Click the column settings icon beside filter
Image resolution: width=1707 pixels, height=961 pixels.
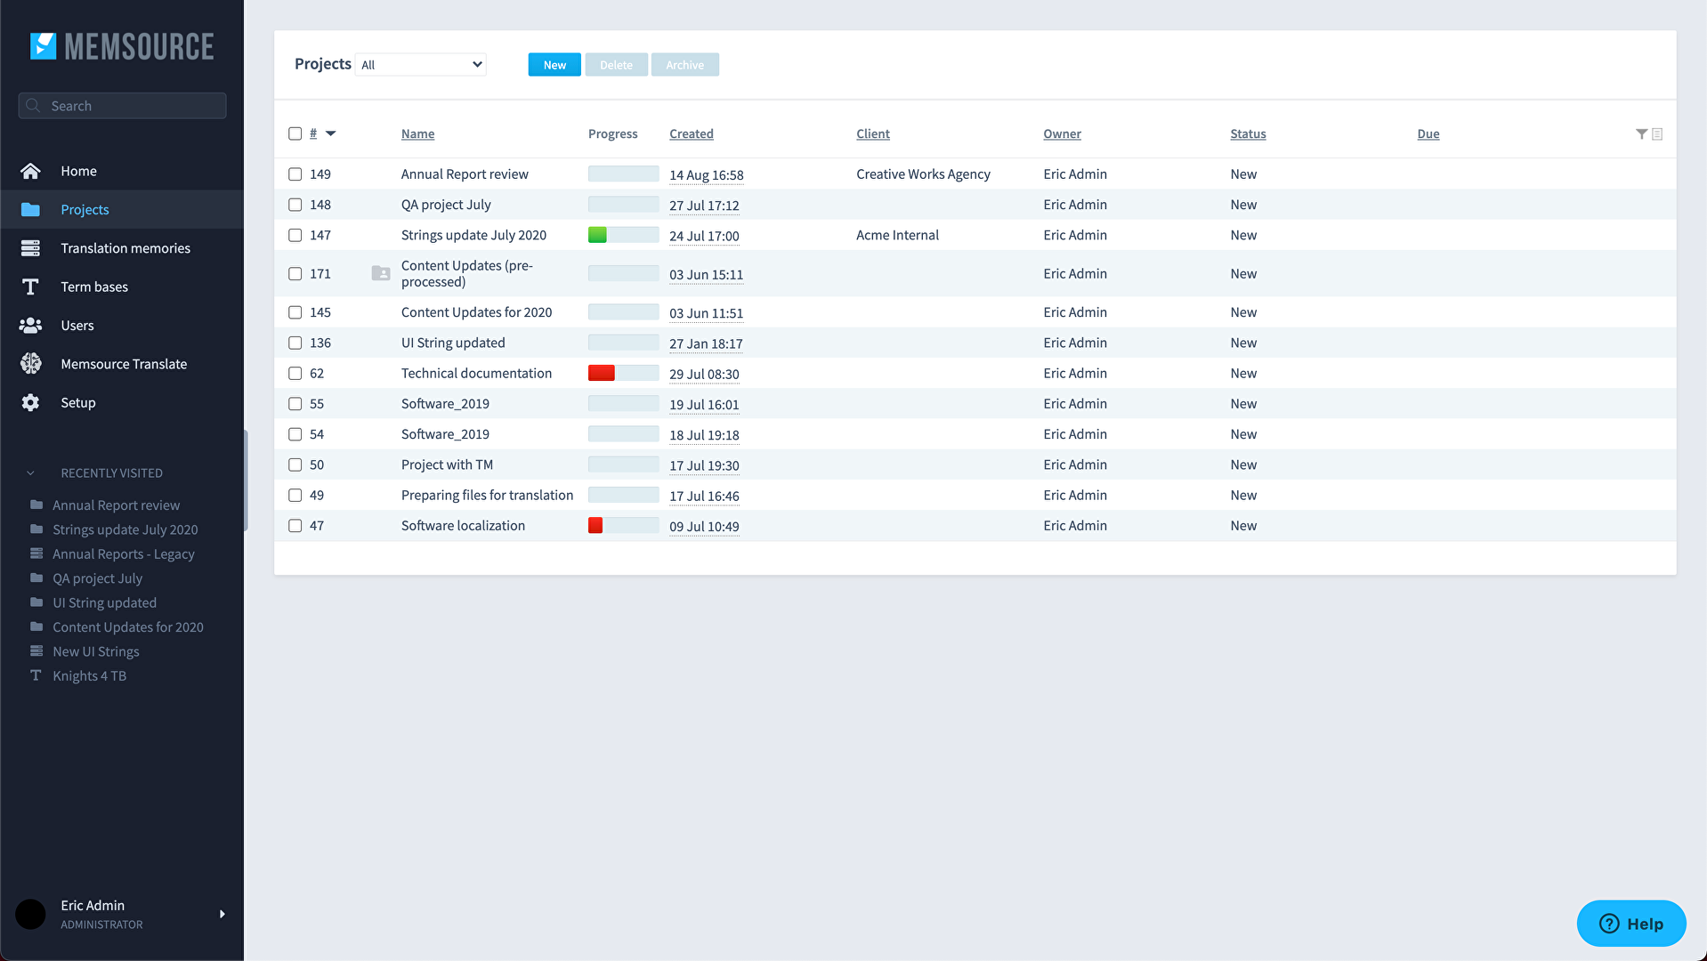tap(1657, 134)
